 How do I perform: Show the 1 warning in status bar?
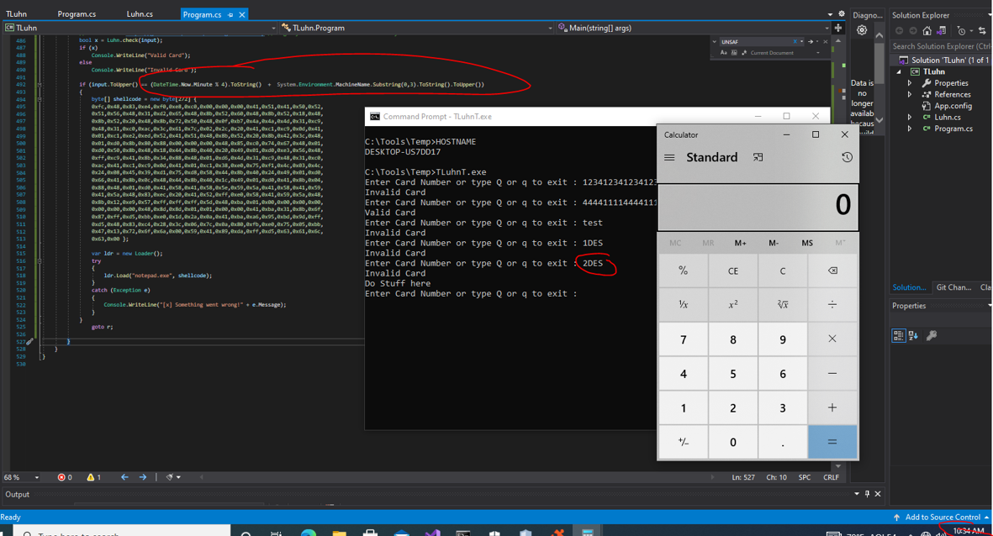point(92,476)
